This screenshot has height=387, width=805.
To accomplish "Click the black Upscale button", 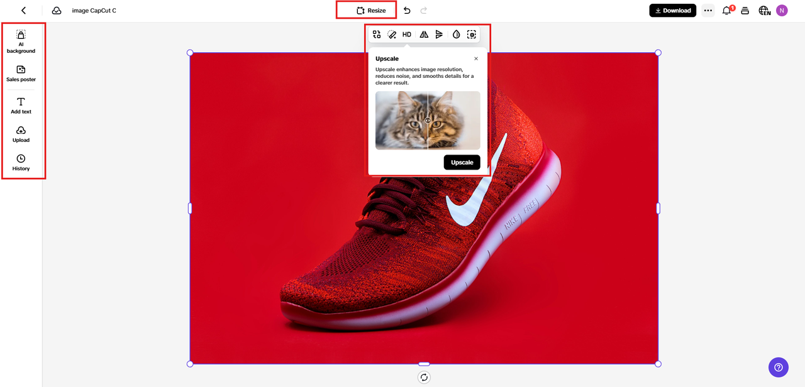I will click(x=462, y=162).
